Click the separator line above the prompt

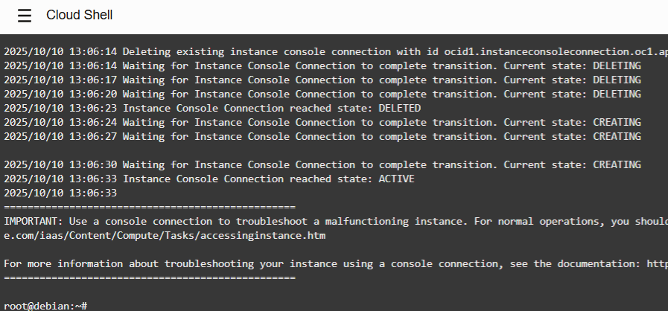click(149, 278)
